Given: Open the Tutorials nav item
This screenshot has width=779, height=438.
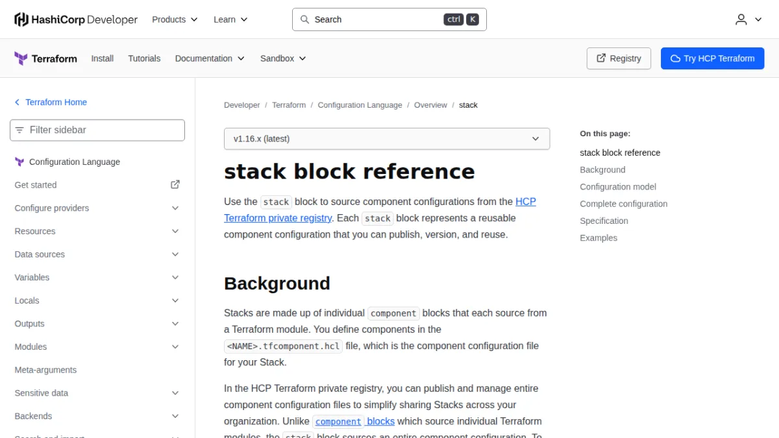Looking at the screenshot, I should 144,58.
